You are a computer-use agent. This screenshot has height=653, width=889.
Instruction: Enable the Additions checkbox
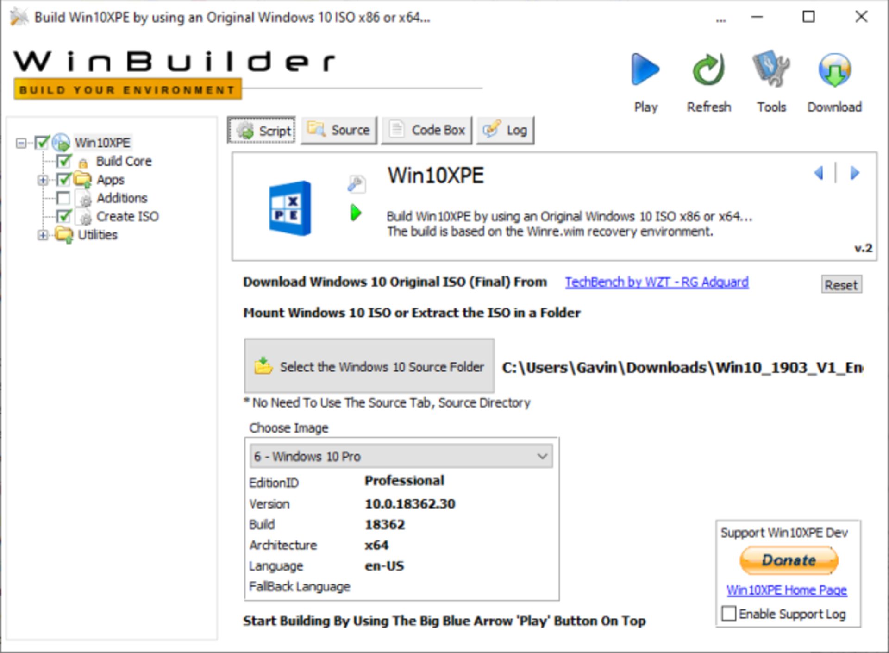63,198
